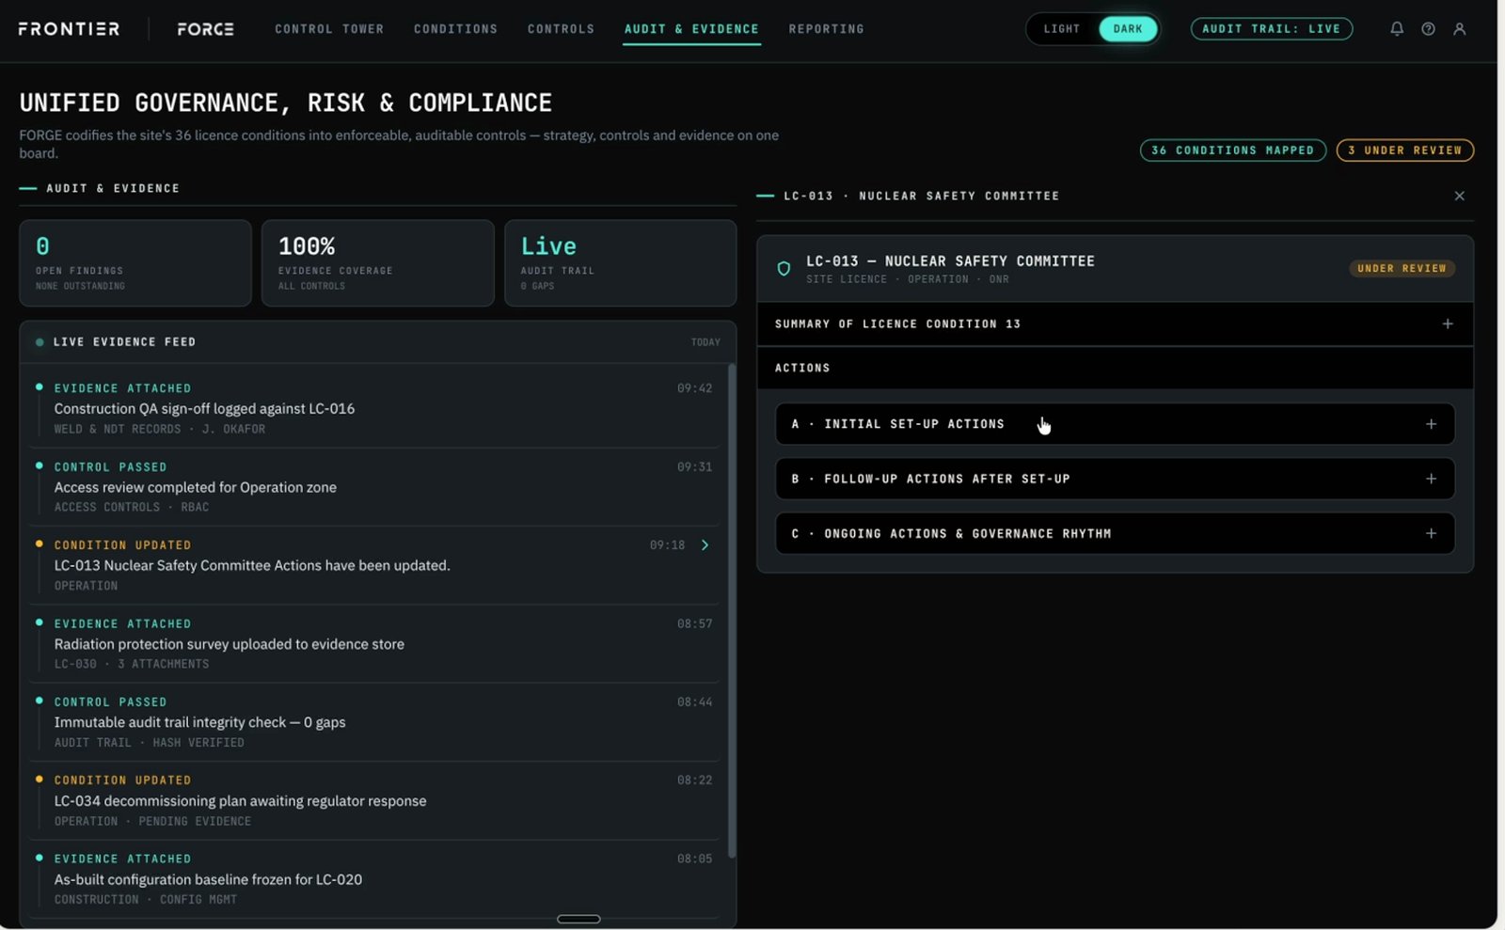This screenshot has width=1505, height=930.
Task: Open the notifications bell icon
Action: [x=1397, y=29]
